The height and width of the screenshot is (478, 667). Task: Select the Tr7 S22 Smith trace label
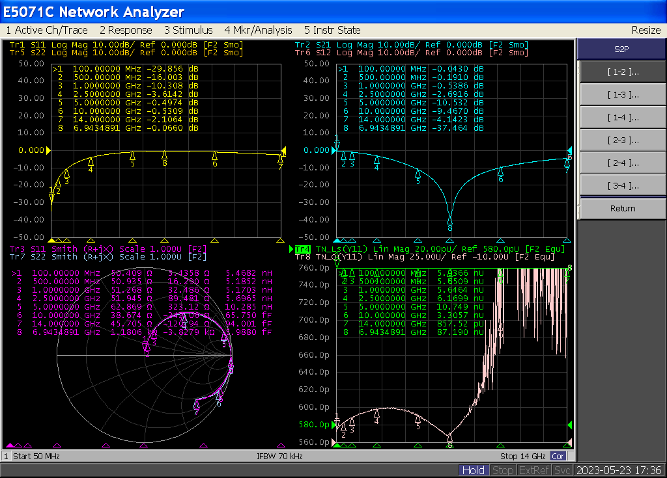click(x=108, y=257)
